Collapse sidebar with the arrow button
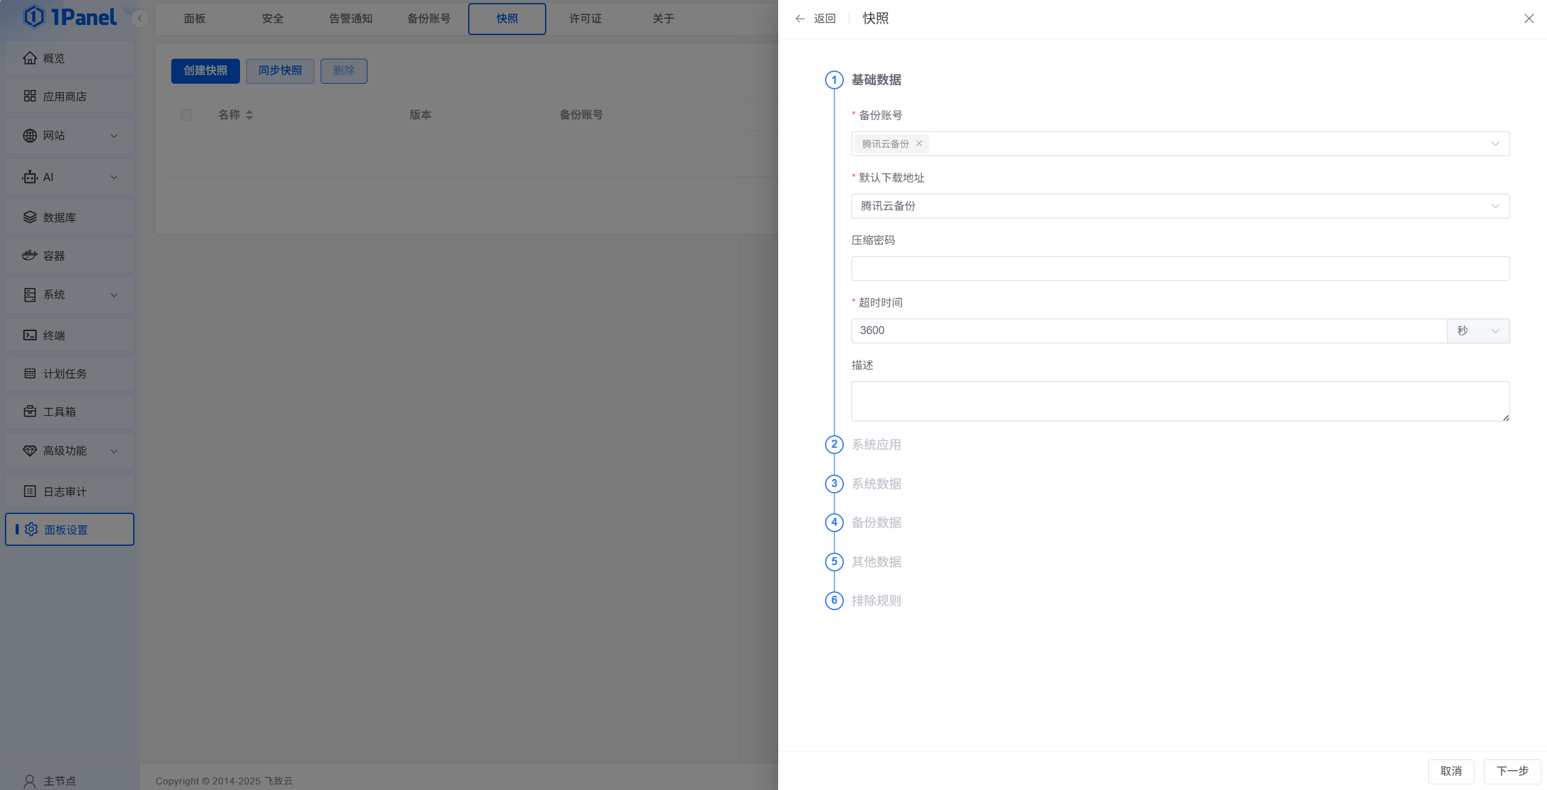Image resolution: width=1547 pixels, height=790 pixels. pos(140,19)
